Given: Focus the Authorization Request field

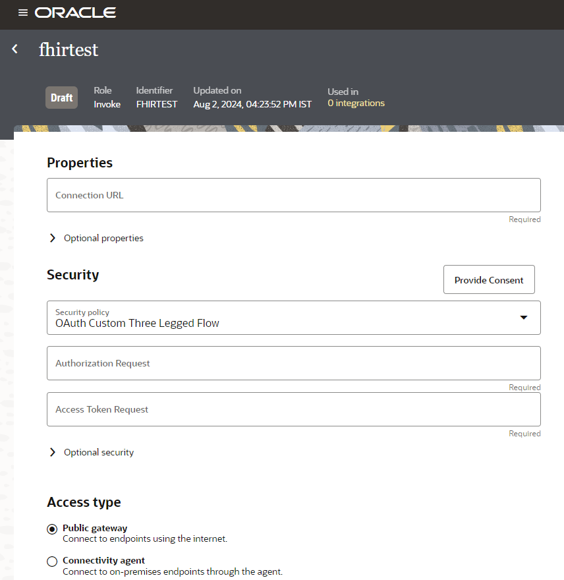Looking at the screenshot, I should [x=294, y=363].
